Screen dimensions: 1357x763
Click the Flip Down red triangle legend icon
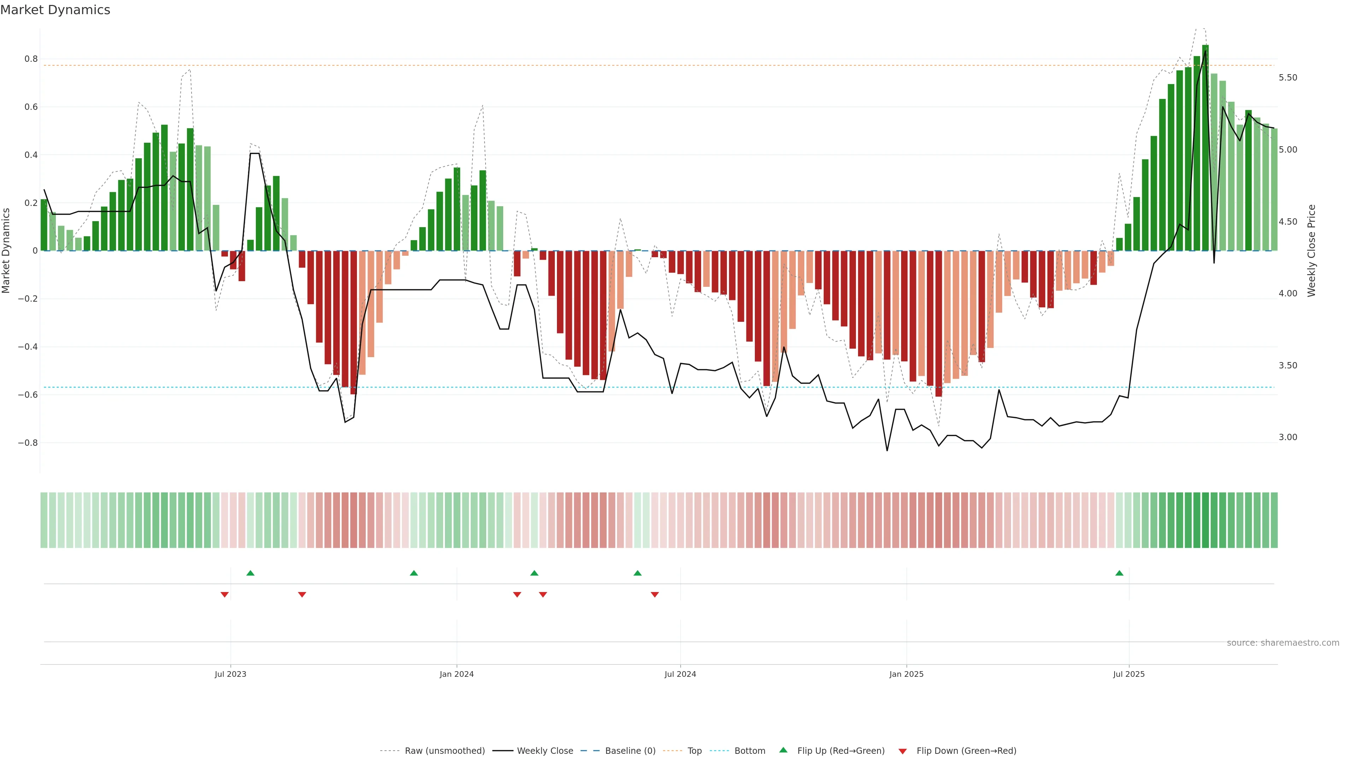click(x=903, y=751)
